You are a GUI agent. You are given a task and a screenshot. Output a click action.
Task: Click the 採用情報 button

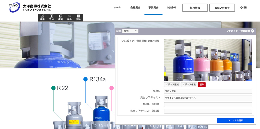pos(195,8)
